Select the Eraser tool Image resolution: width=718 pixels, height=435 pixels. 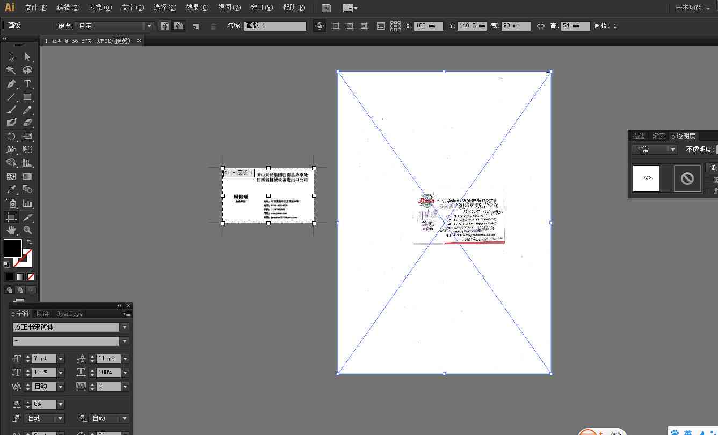pyautogui.click(x=27, y=123)
